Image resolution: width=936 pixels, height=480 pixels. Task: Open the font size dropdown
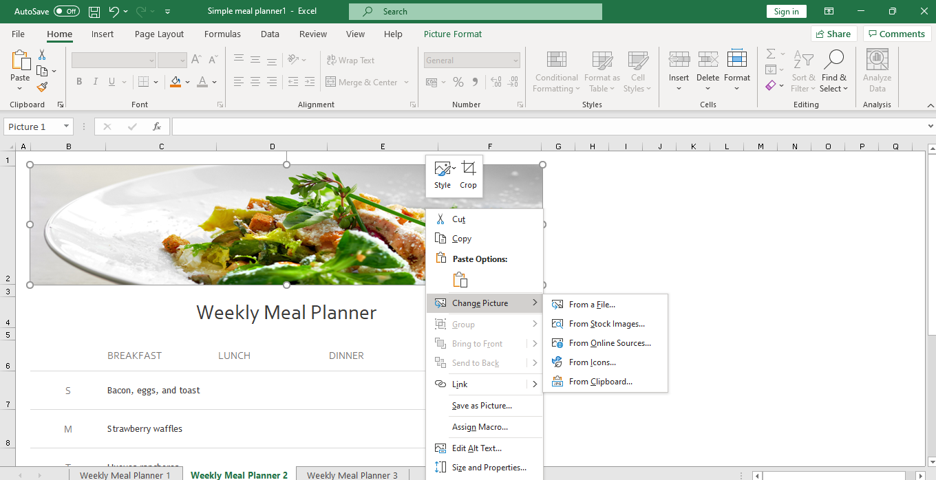(182, 60)
